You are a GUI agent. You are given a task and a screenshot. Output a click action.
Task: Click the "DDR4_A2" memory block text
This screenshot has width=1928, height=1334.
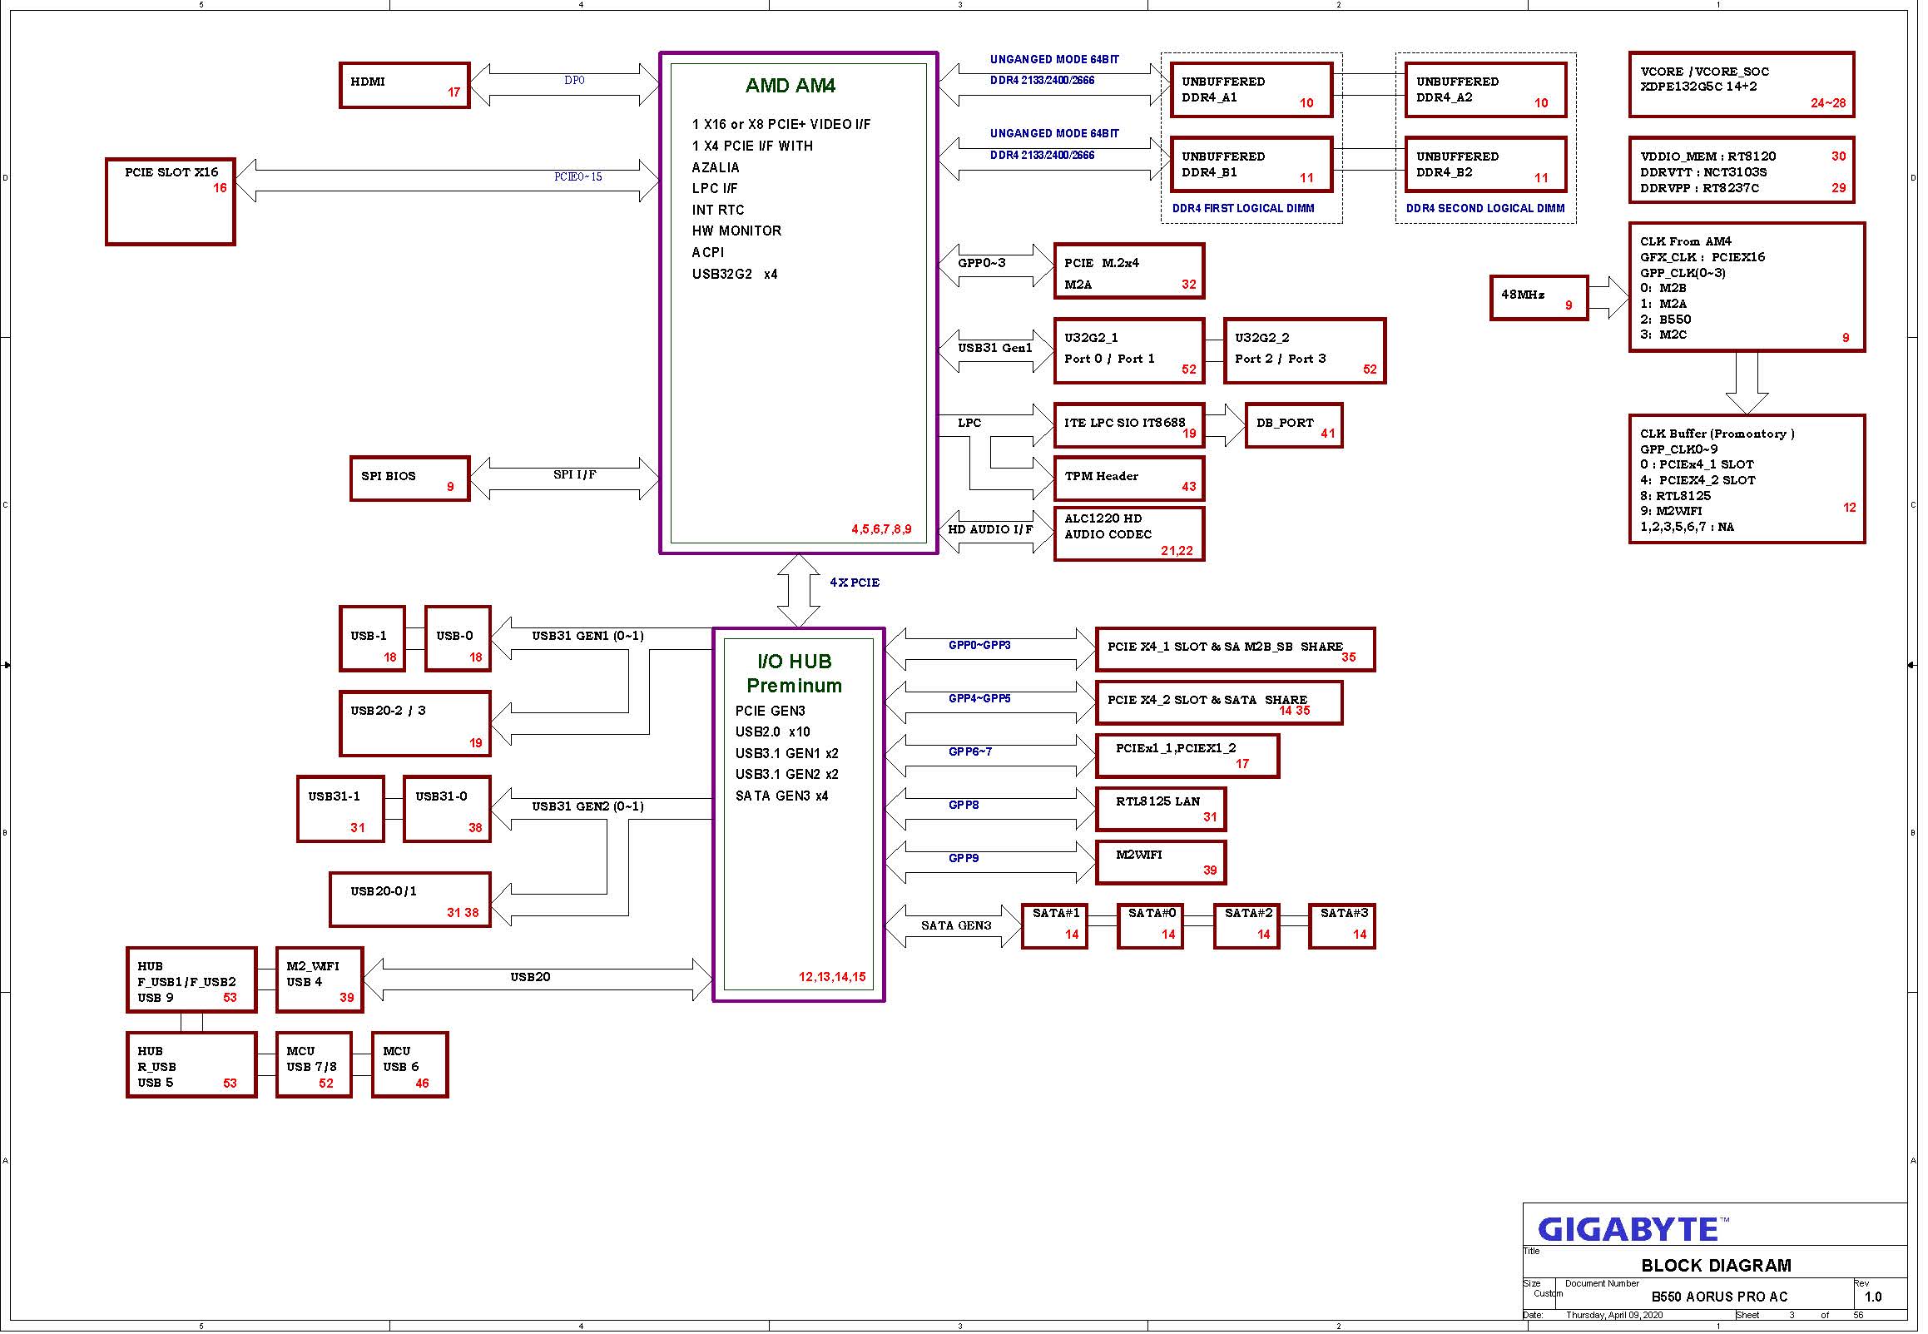(x=1444, y=98)
